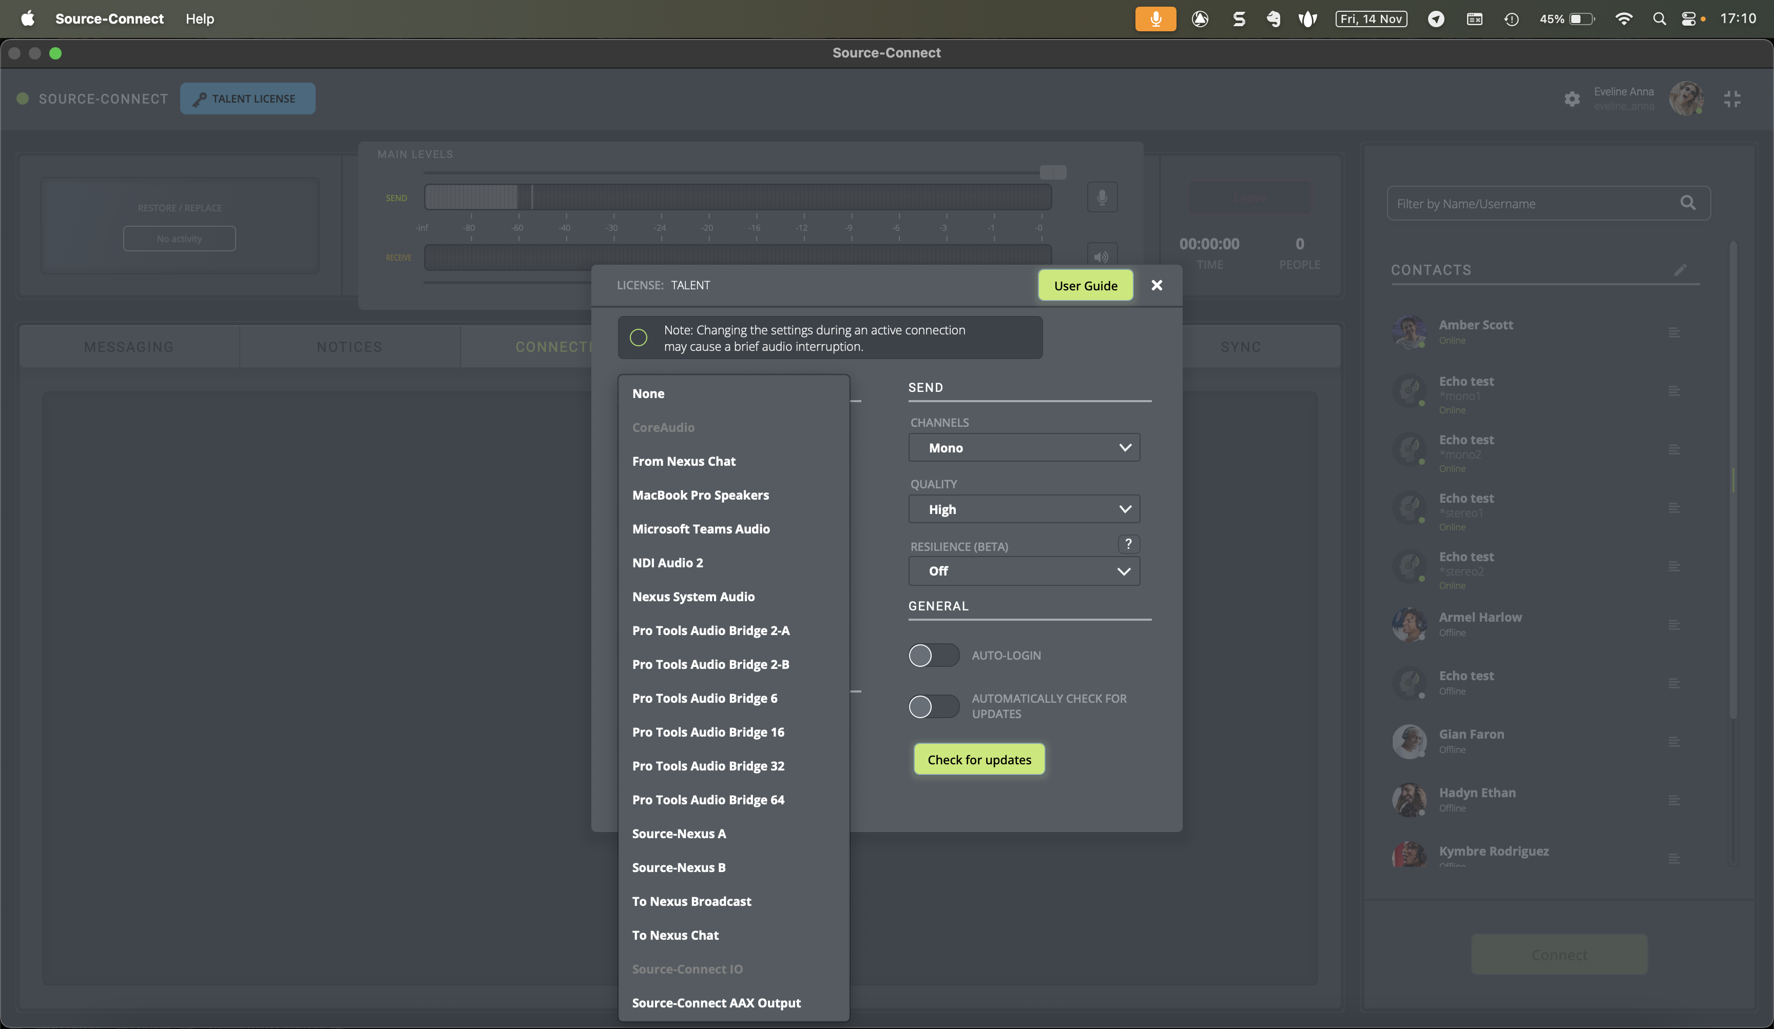Toggle automatically check for updates
Viewport: 1774px width, 1029px height.
pyautogui.click(x=934, y=706)
